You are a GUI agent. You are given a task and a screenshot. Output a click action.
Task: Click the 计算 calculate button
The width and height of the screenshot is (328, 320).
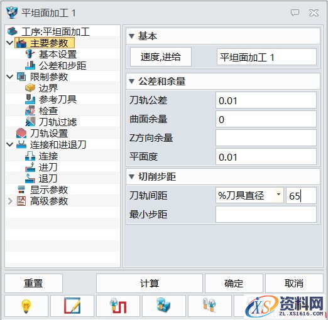click(150, 284)
